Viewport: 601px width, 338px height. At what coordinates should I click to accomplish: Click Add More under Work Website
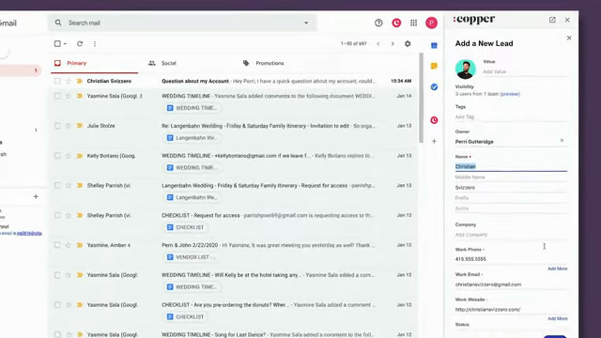pos(557,318)
